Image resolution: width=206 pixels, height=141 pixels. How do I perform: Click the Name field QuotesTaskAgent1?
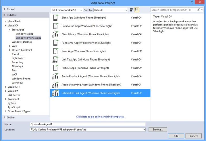pos(88,124)
